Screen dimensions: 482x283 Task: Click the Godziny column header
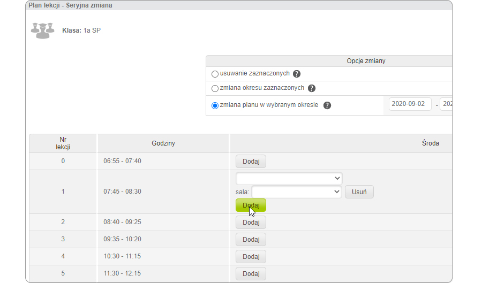coord(163,143)
